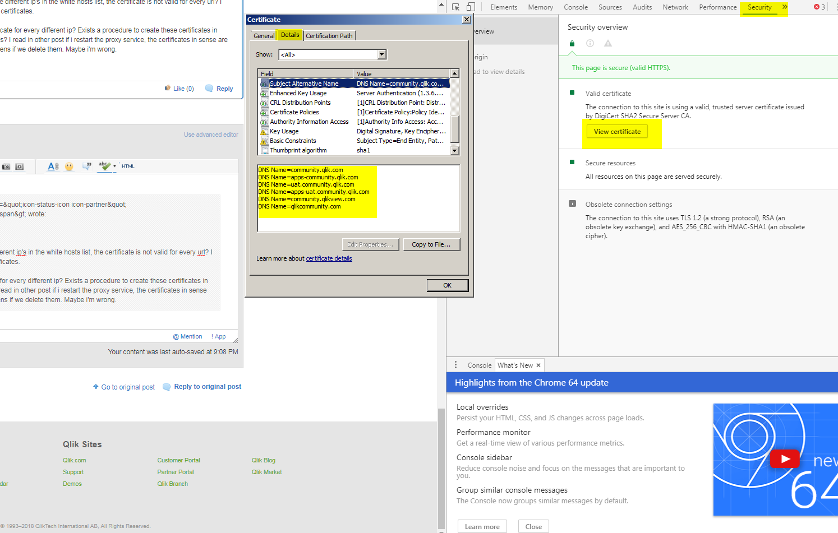
Task: Select the Console tab in the drawer
Action: click(x=480, y=365)
